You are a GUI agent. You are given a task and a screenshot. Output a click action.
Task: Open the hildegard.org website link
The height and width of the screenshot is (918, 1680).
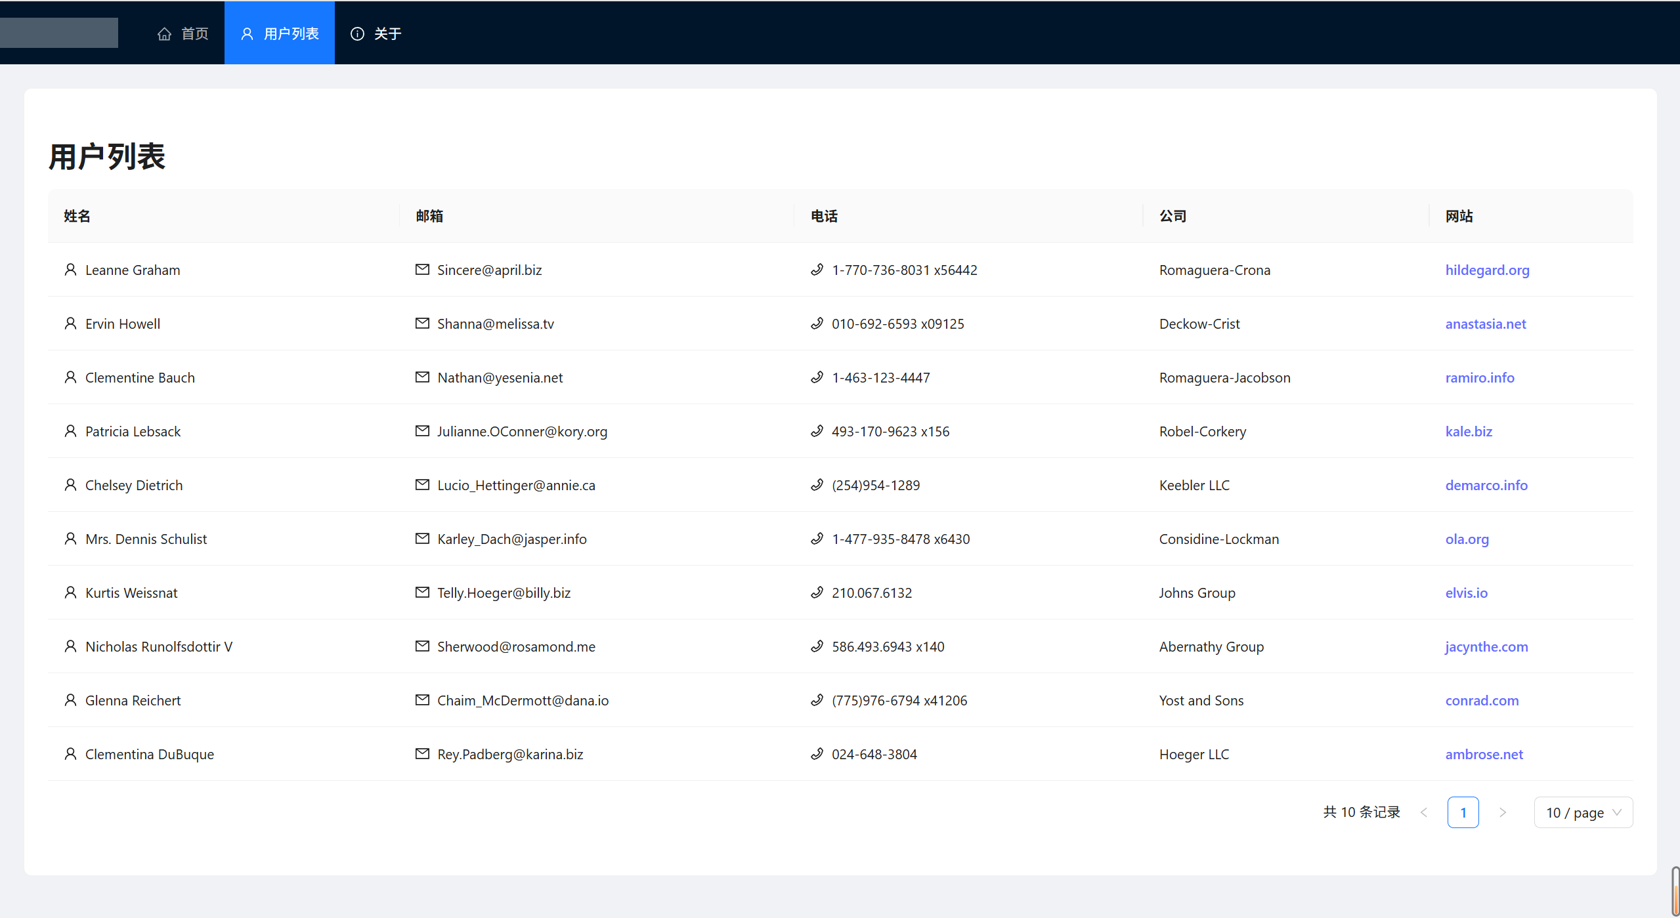click(1487, 270)
